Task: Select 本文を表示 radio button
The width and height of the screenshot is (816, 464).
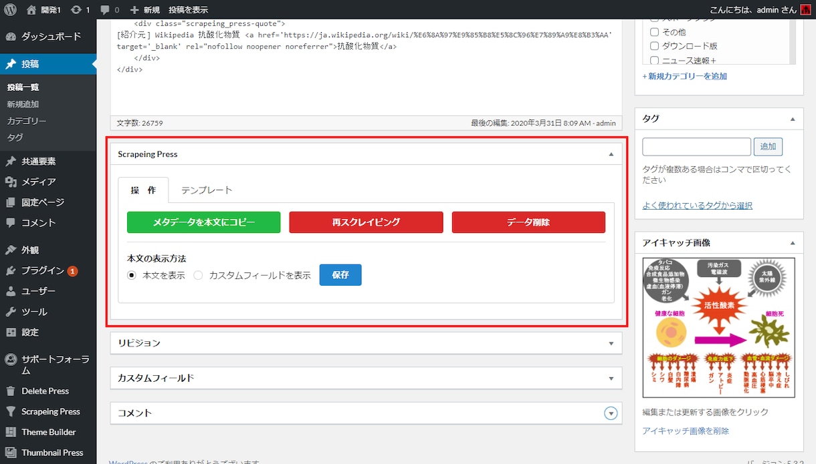Action: [x=132, y=275]
